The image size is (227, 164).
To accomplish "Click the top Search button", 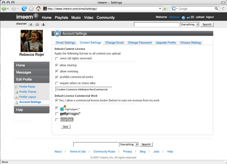I will [207, 24].
